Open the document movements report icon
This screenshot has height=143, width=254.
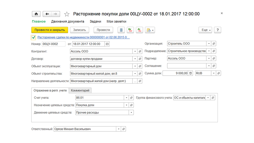[121, 30]
